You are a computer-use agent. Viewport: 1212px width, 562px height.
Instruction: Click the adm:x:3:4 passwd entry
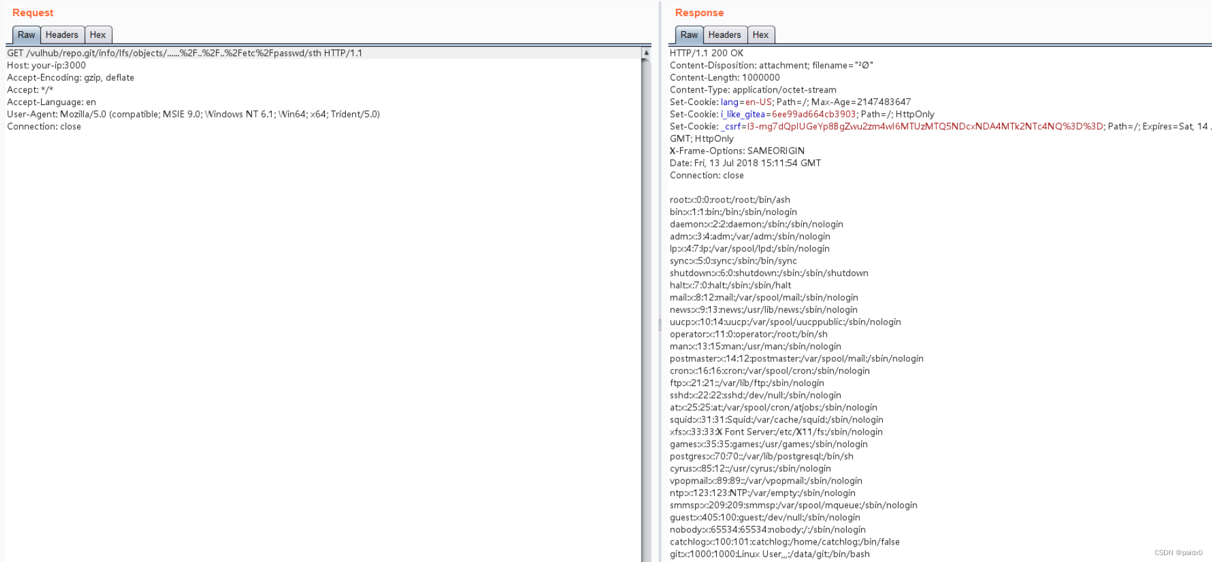pyautogui.click(x=750, y=236)
